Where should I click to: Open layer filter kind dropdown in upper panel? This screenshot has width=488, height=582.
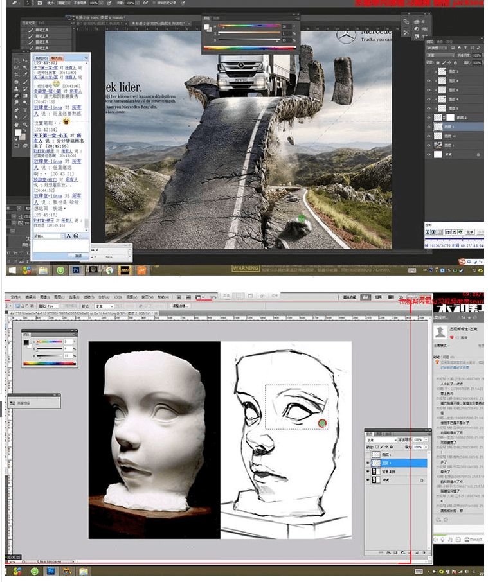point(437,48)
